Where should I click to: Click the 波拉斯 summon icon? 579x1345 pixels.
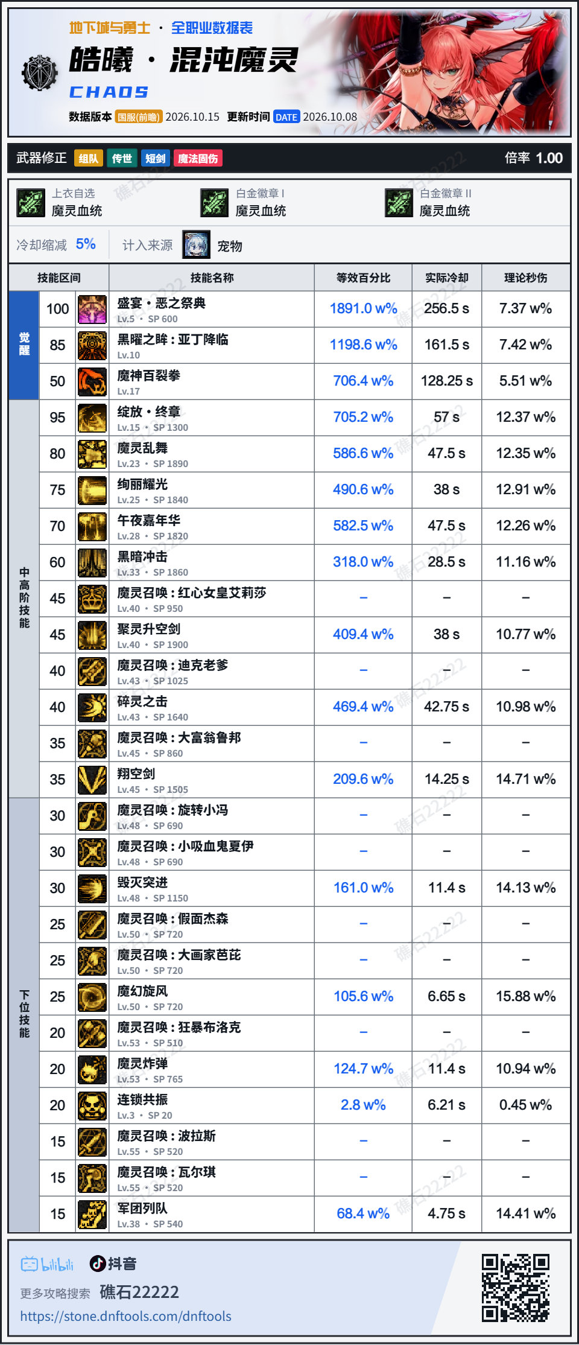(92, 1142)
